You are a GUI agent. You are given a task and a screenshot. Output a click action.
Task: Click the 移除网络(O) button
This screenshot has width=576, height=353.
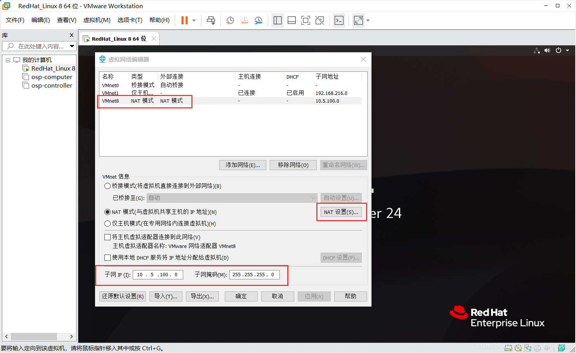[293, 165]
